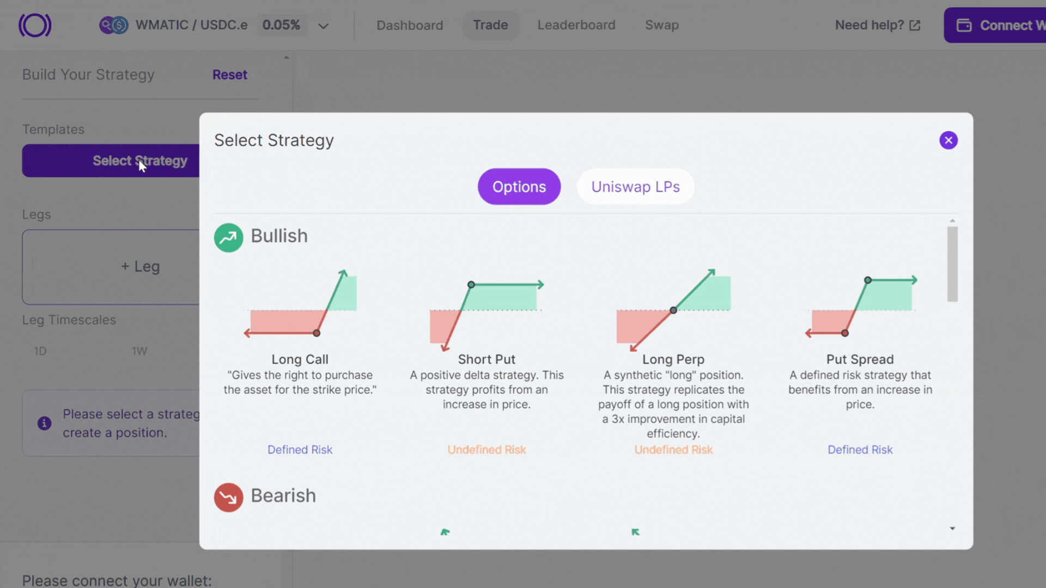Open the Dashboard tab
The image size is (1046, 588).
pos(410,25)
